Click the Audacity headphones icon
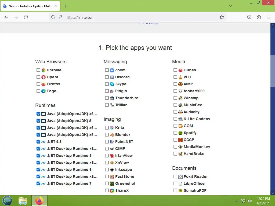 tap(180, 112)
